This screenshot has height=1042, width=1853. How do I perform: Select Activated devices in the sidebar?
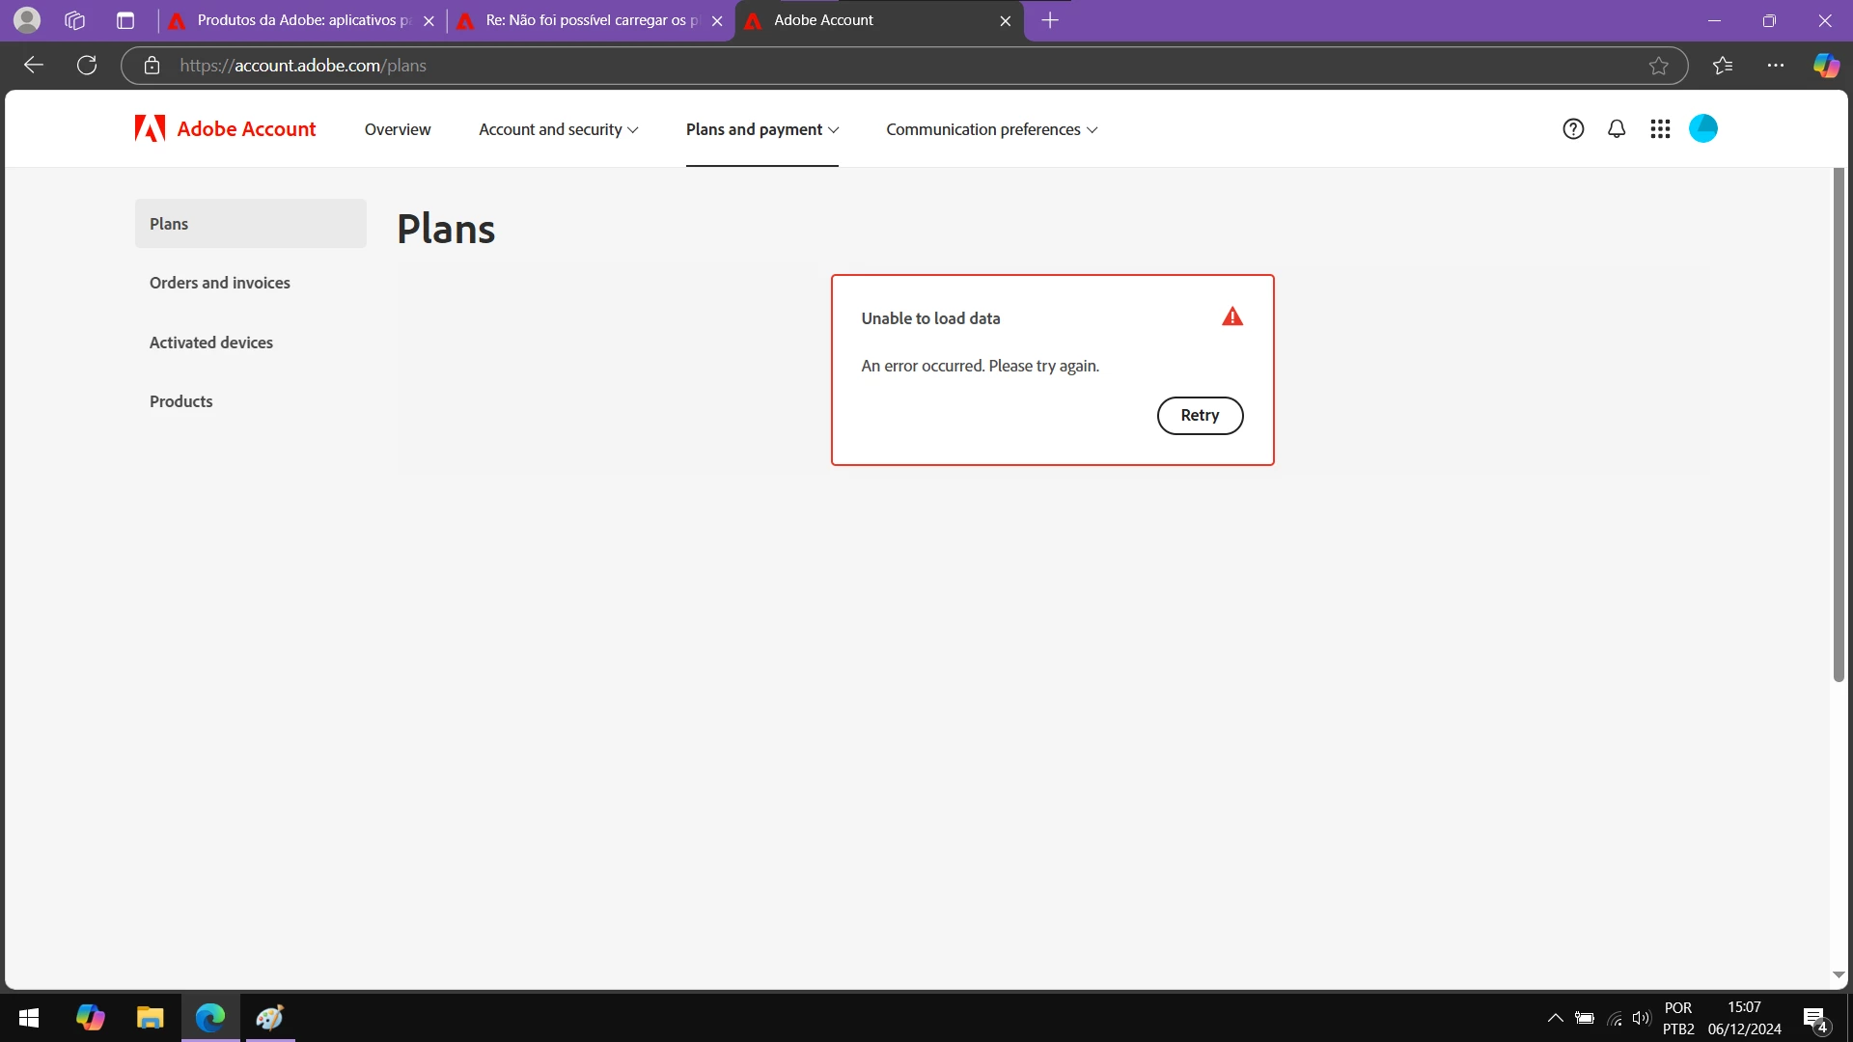point(210,343)
